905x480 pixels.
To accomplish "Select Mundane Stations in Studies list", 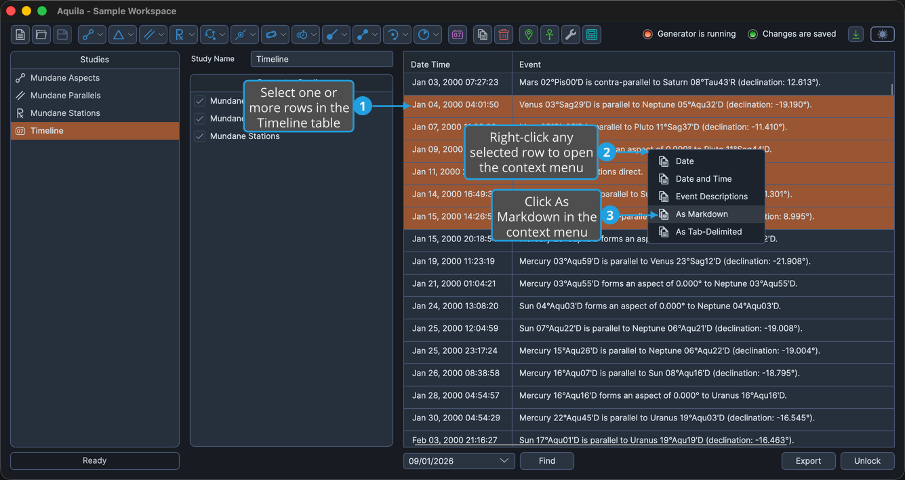I will coord(95,113).
